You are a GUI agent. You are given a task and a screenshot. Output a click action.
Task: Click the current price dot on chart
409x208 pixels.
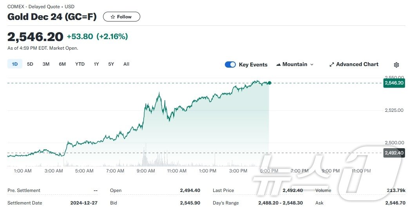click(270, 83)
